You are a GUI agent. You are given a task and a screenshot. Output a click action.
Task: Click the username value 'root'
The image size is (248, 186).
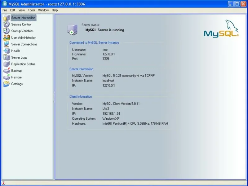tap(105, 50)
